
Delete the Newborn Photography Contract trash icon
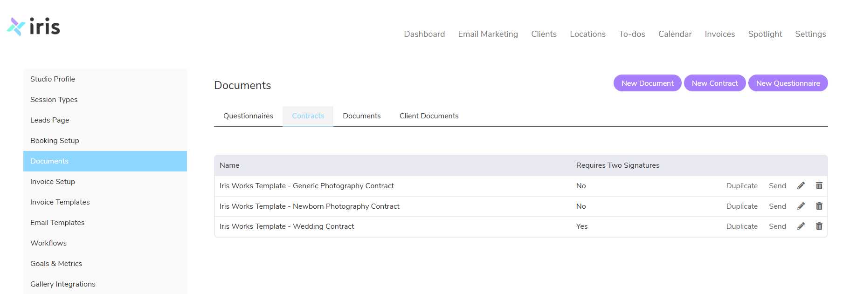pyautogui.click(x=819, y=206)
